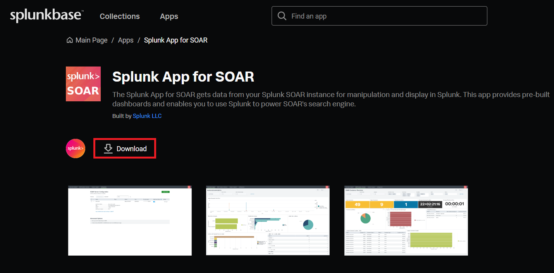Open the Splunk LLC developer link

[147, 116]
